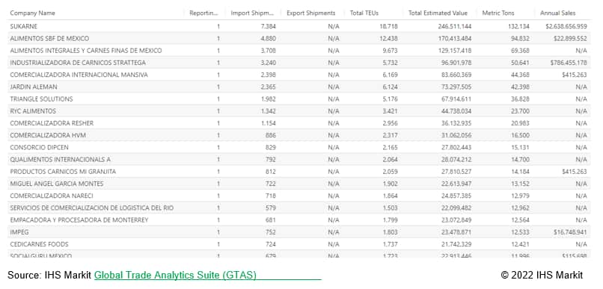Image resolution: width=603 pixels, height=289 pixels.
Task: Sort table by Total TEUs header
Action: pos(364,13)
